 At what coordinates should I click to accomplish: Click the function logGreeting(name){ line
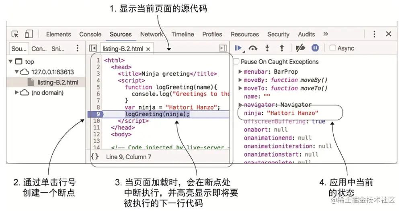171,87
